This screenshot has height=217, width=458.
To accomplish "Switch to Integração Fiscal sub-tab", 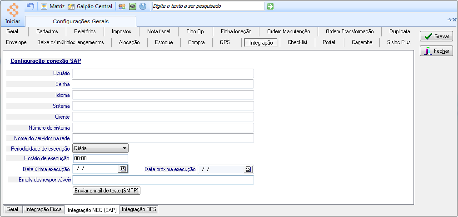I will click(x=44, y=209).
